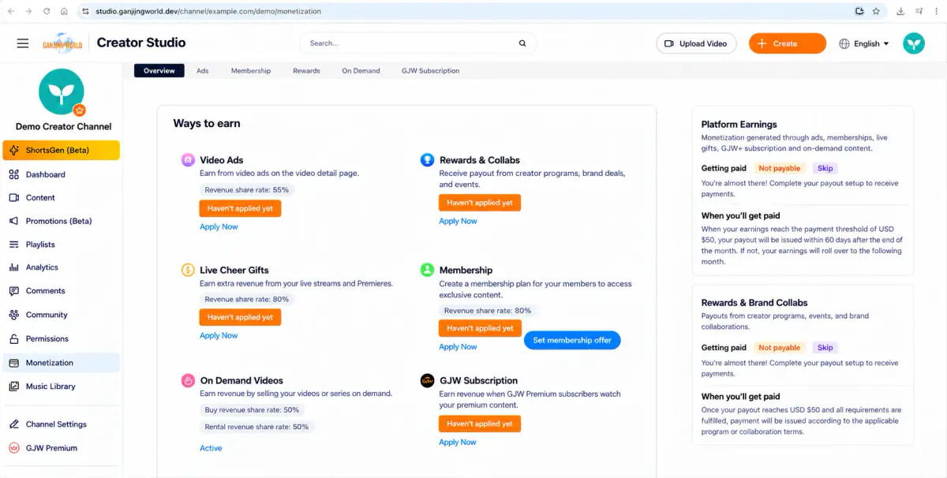This screenshot has width=947, height=478.
Task: Switch to the Overview tab
Action: point(159,71)
